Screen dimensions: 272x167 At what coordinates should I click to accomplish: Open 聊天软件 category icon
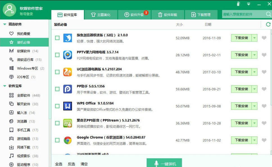(12, 104)
